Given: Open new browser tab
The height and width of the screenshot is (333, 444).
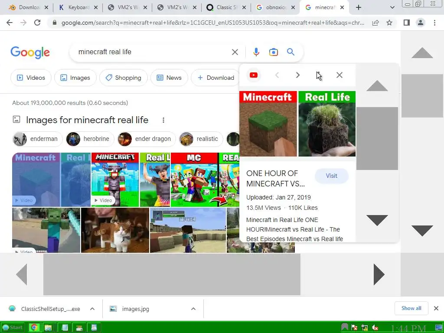Looking at the screenshot, I should (x=359, y=8).
